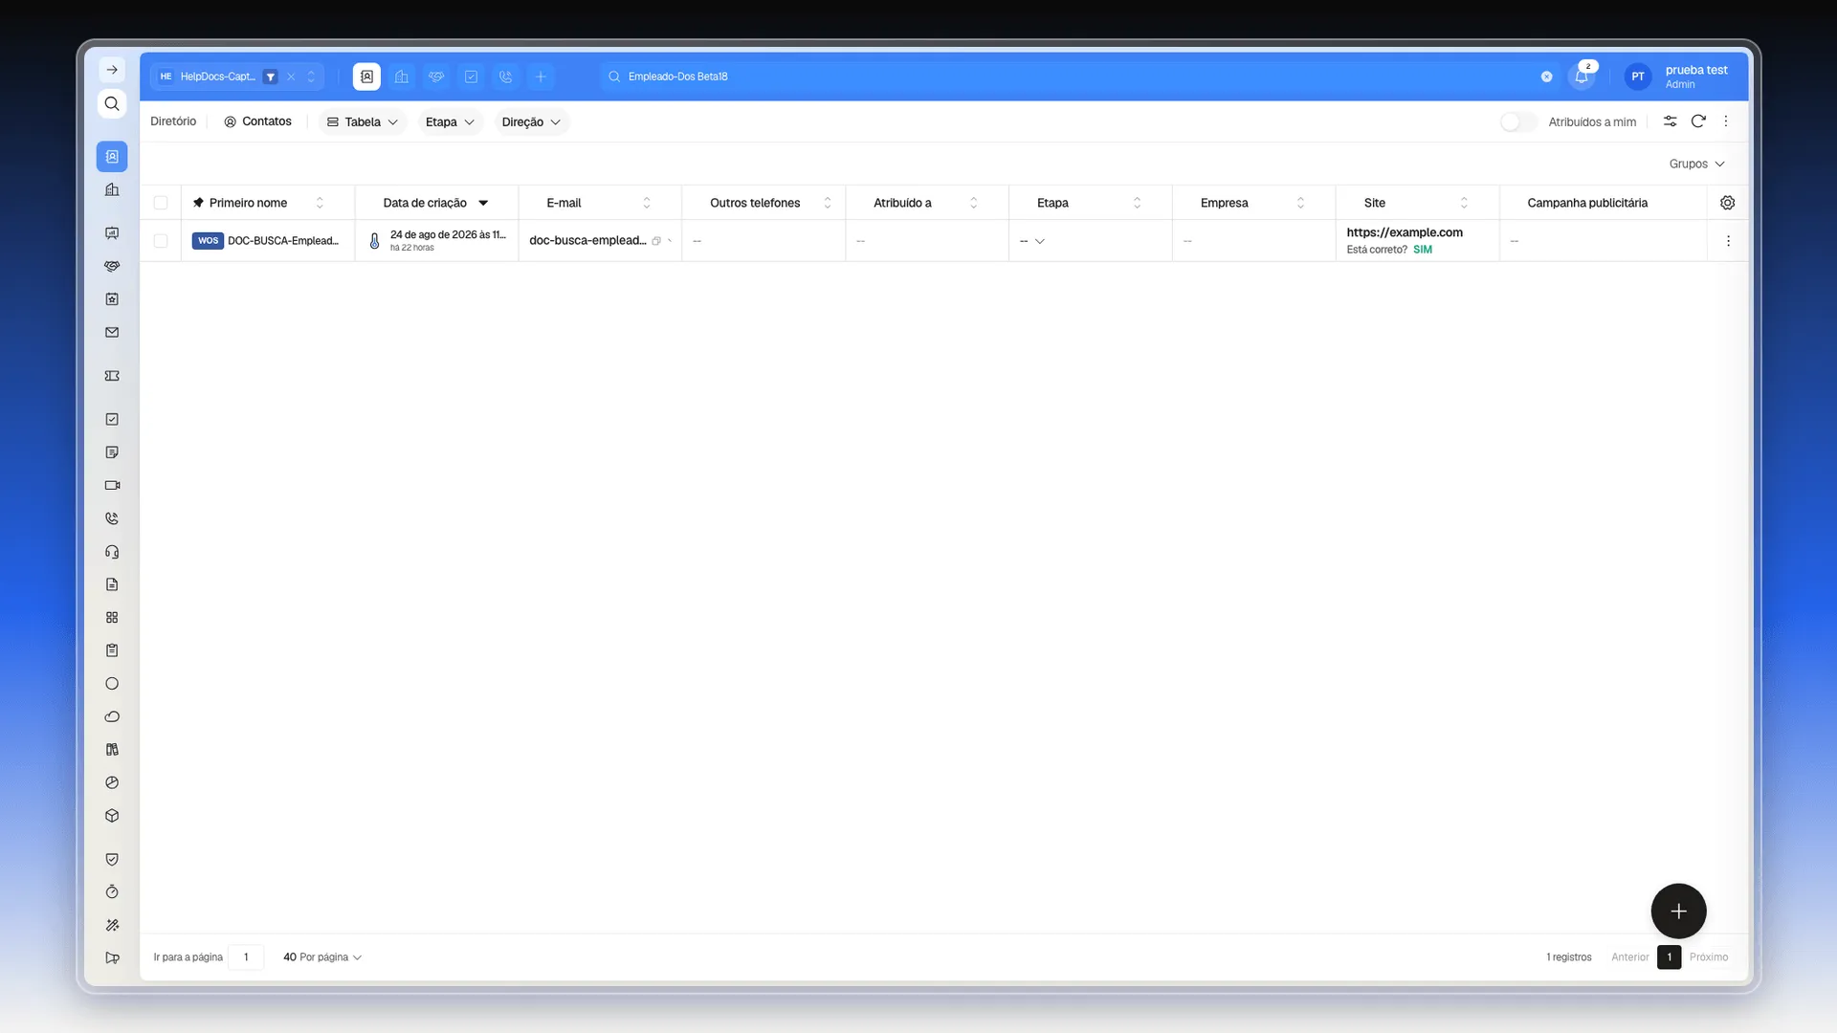Image resolution: width=1837 pixels, height=1033 pixels.
Task: Expand the Grupos dropdown
Action: (x=1696, y=164)
